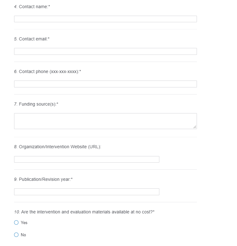The width and height of the screenshot is (237, 246).
Task: Click the "Publication/Revision year:" label
Action: (x=45, y=179)
